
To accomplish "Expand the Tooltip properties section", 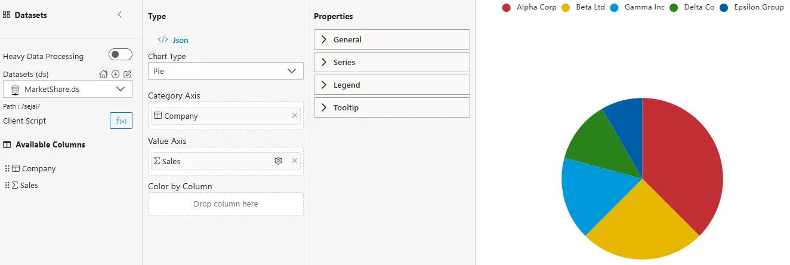I will pos(391,107).
